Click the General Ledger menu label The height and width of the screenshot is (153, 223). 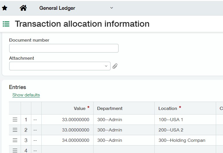(57, 8)
